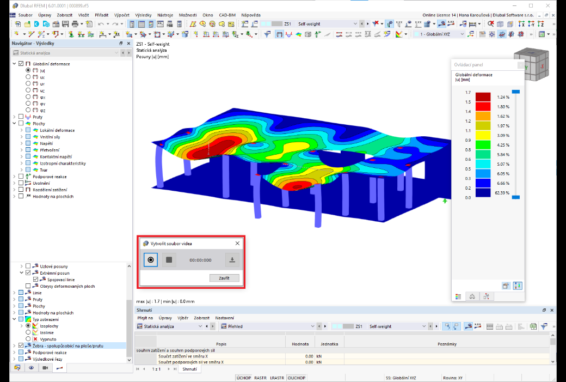
Task: Click control panel color scale tab
Action: pos(458,296)
